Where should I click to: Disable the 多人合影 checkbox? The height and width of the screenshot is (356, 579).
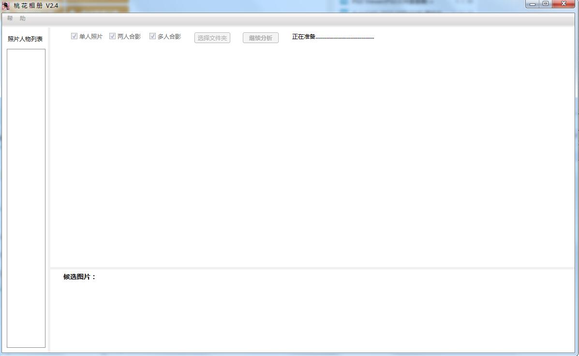tap(153, 36)
